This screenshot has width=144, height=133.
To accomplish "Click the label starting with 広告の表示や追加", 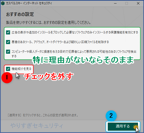I will 75,32.
